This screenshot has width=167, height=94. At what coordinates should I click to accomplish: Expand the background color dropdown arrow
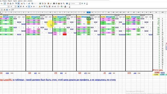pyautogui.click(x=63, y=7)
